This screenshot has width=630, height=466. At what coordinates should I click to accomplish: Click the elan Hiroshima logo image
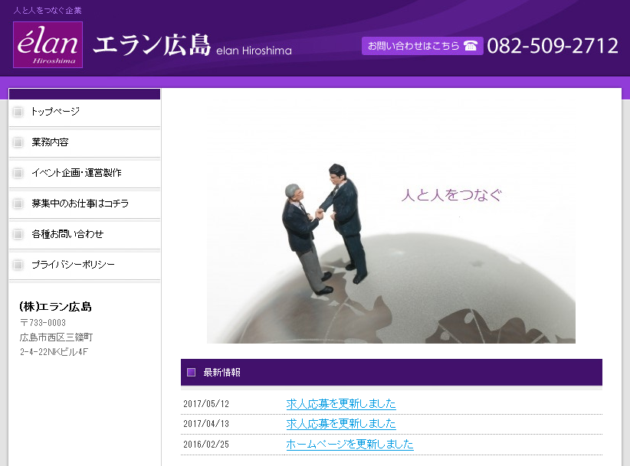[x=48, y=44]
